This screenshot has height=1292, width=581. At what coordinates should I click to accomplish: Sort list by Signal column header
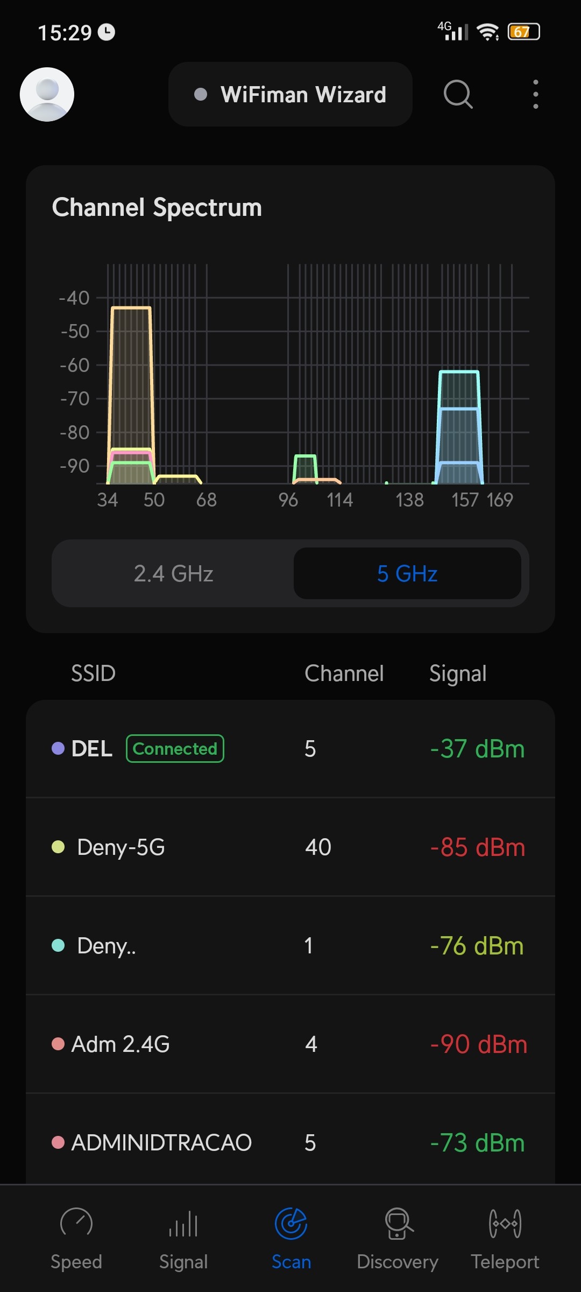click(x=458, y=673)
